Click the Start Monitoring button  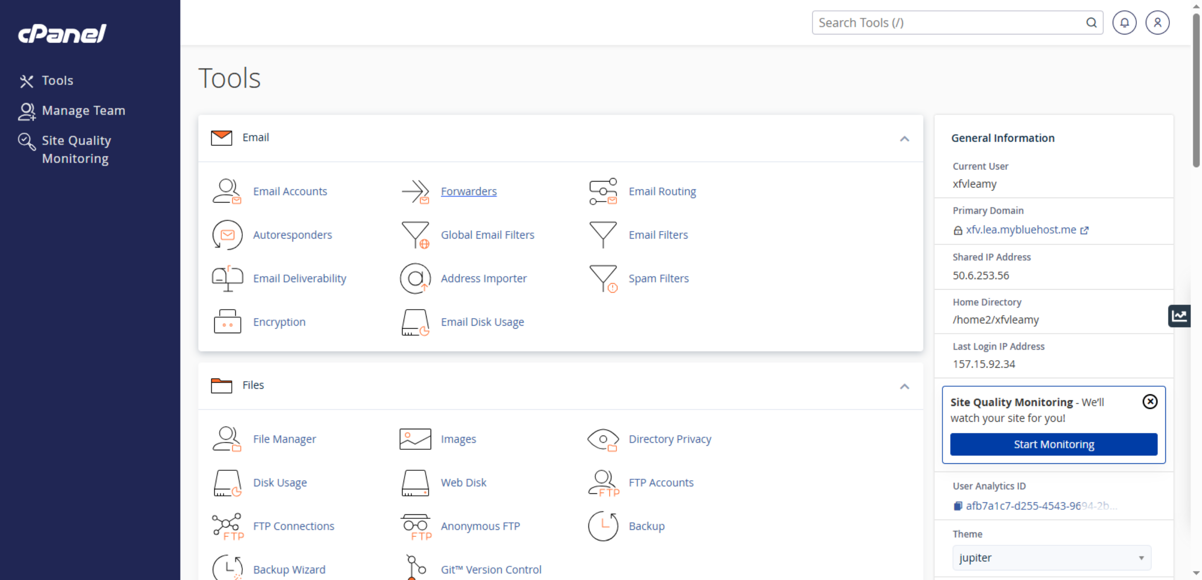point(1053,444)
